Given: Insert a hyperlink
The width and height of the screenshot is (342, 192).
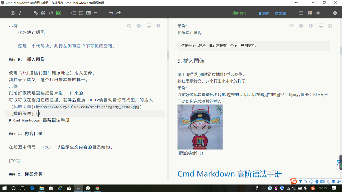Looking at the screenshot, I should [36, 13].
